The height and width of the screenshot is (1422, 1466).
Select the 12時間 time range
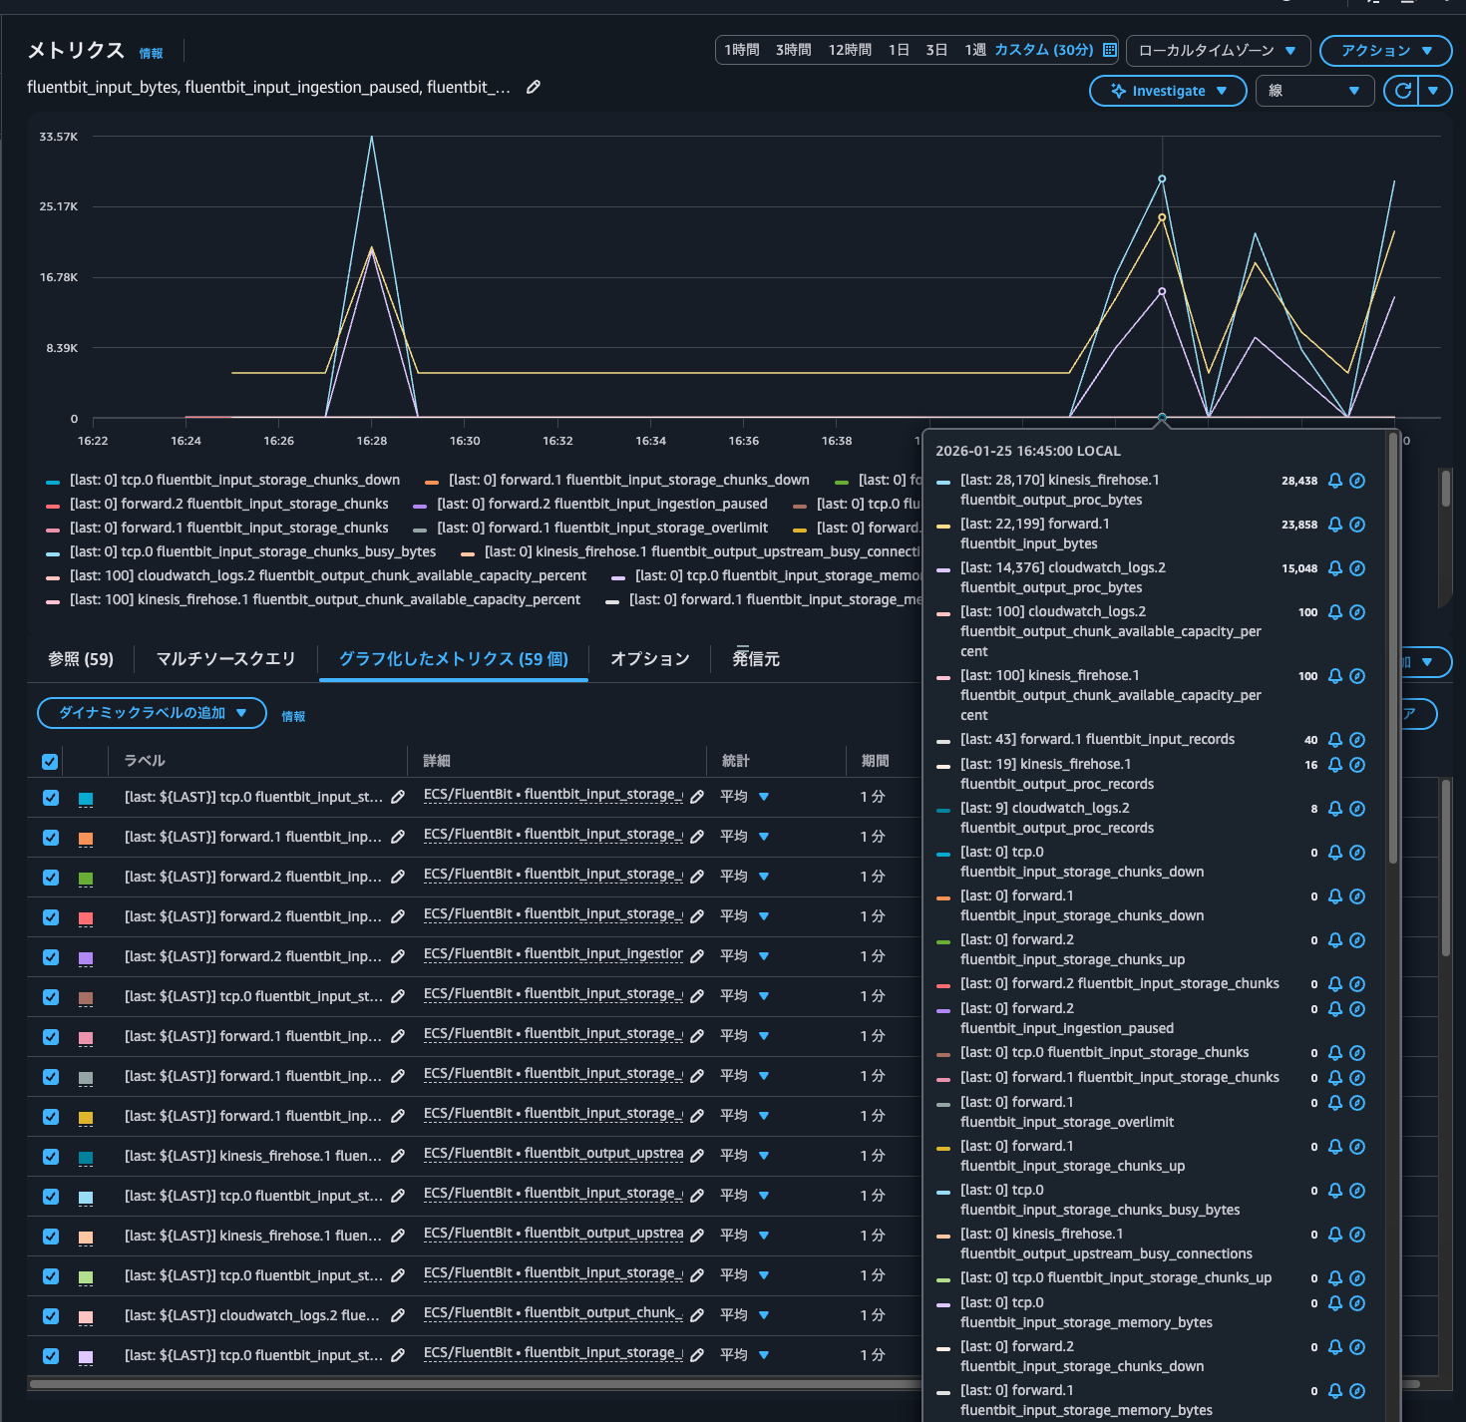(850, 50)
